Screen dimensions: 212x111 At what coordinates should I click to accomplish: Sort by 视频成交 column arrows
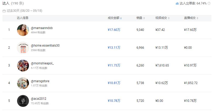click(x=169, y=18)
